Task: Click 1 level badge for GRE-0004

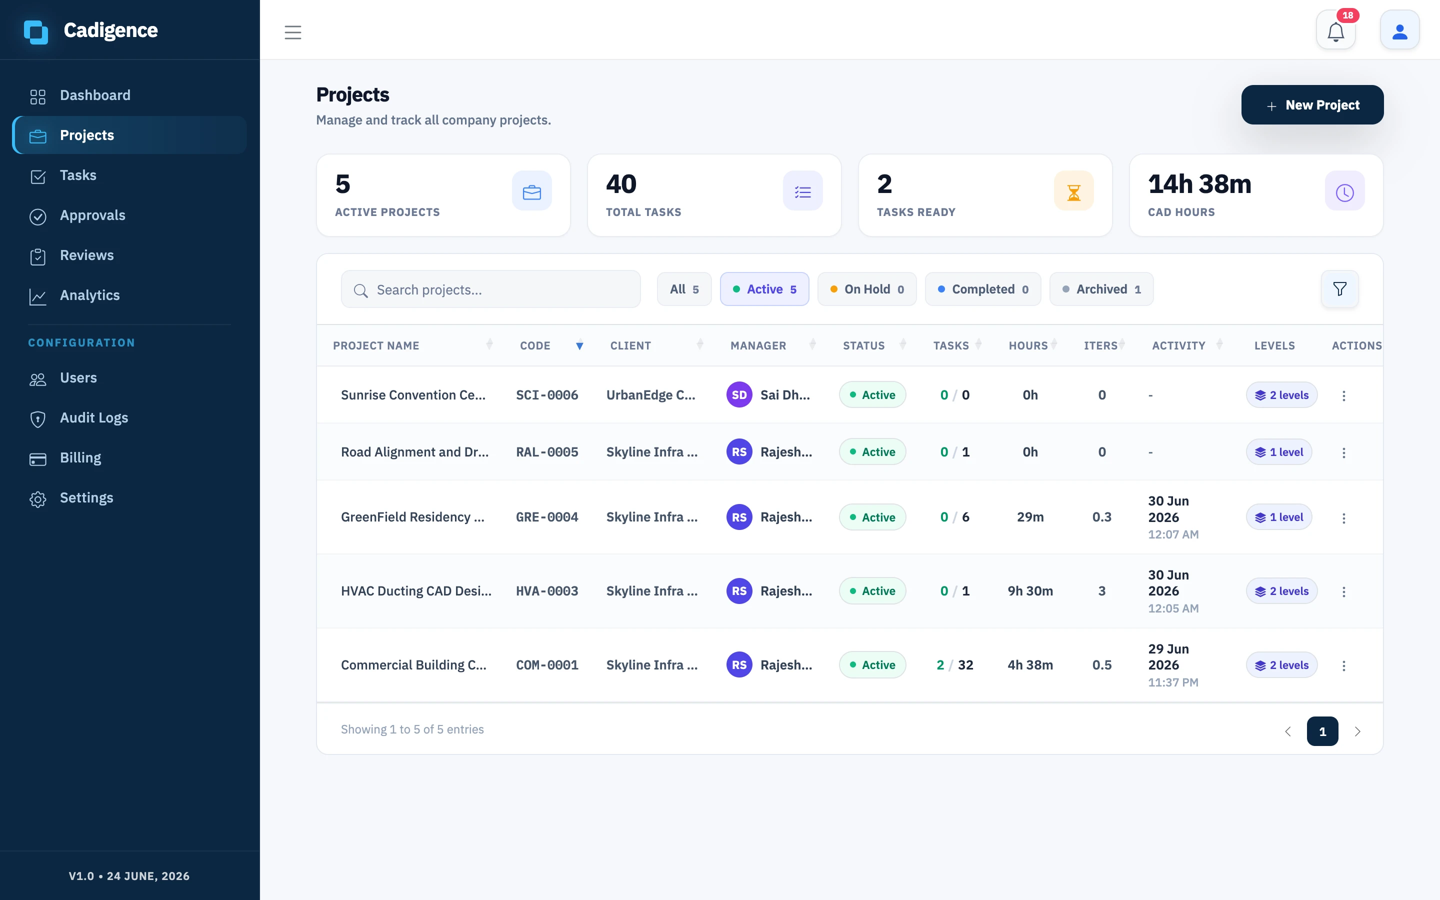Action: click(1278, 517)
